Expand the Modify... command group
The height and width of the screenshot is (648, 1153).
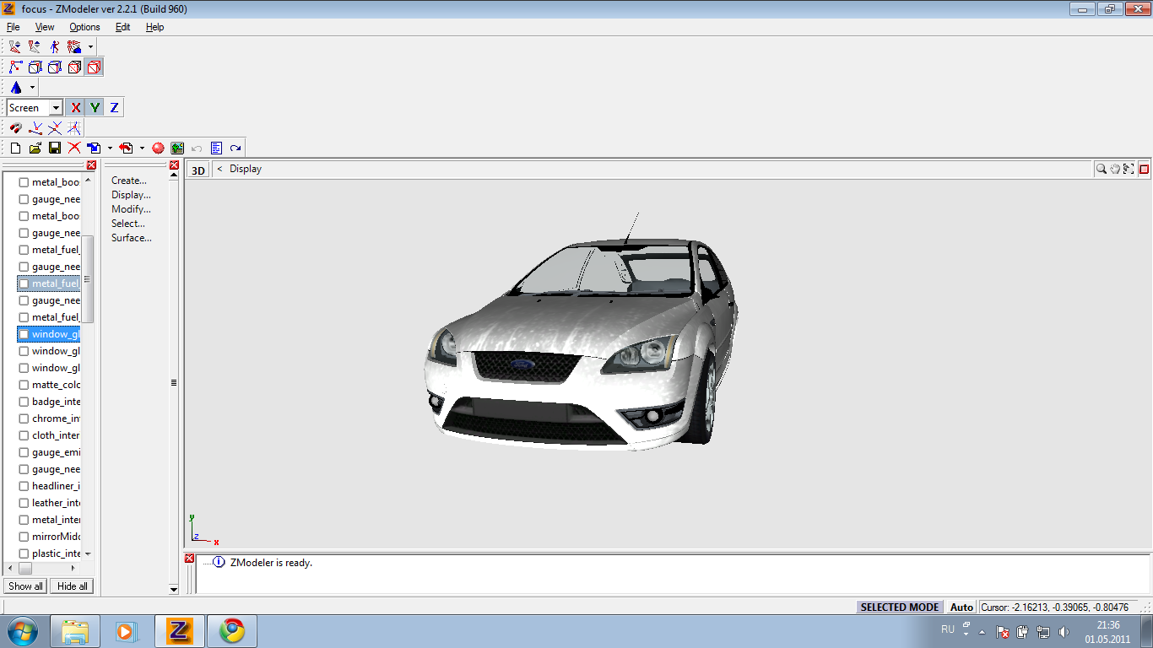click(x=131, y=209)
